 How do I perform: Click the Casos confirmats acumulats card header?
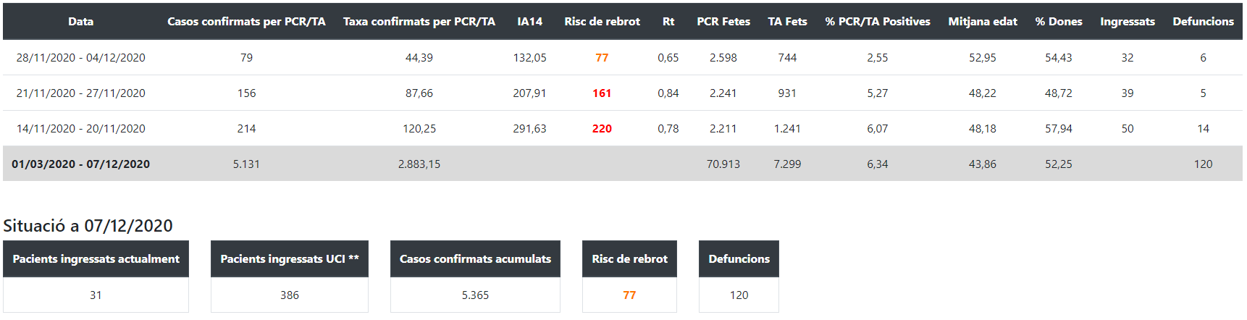pyautogui.click(x=475, y=259)
